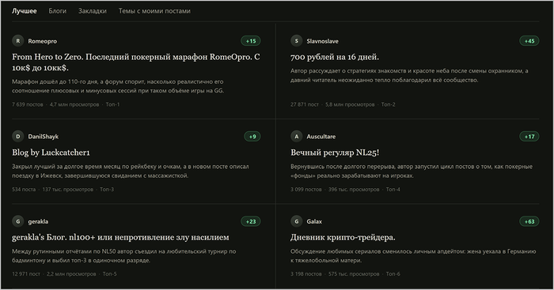Open Romeopro author profile name
This screenshot has width=554, height=290.
(43, 41)
